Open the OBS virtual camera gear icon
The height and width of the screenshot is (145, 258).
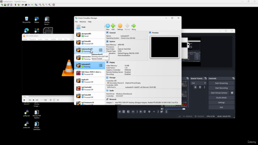(232, 93)
